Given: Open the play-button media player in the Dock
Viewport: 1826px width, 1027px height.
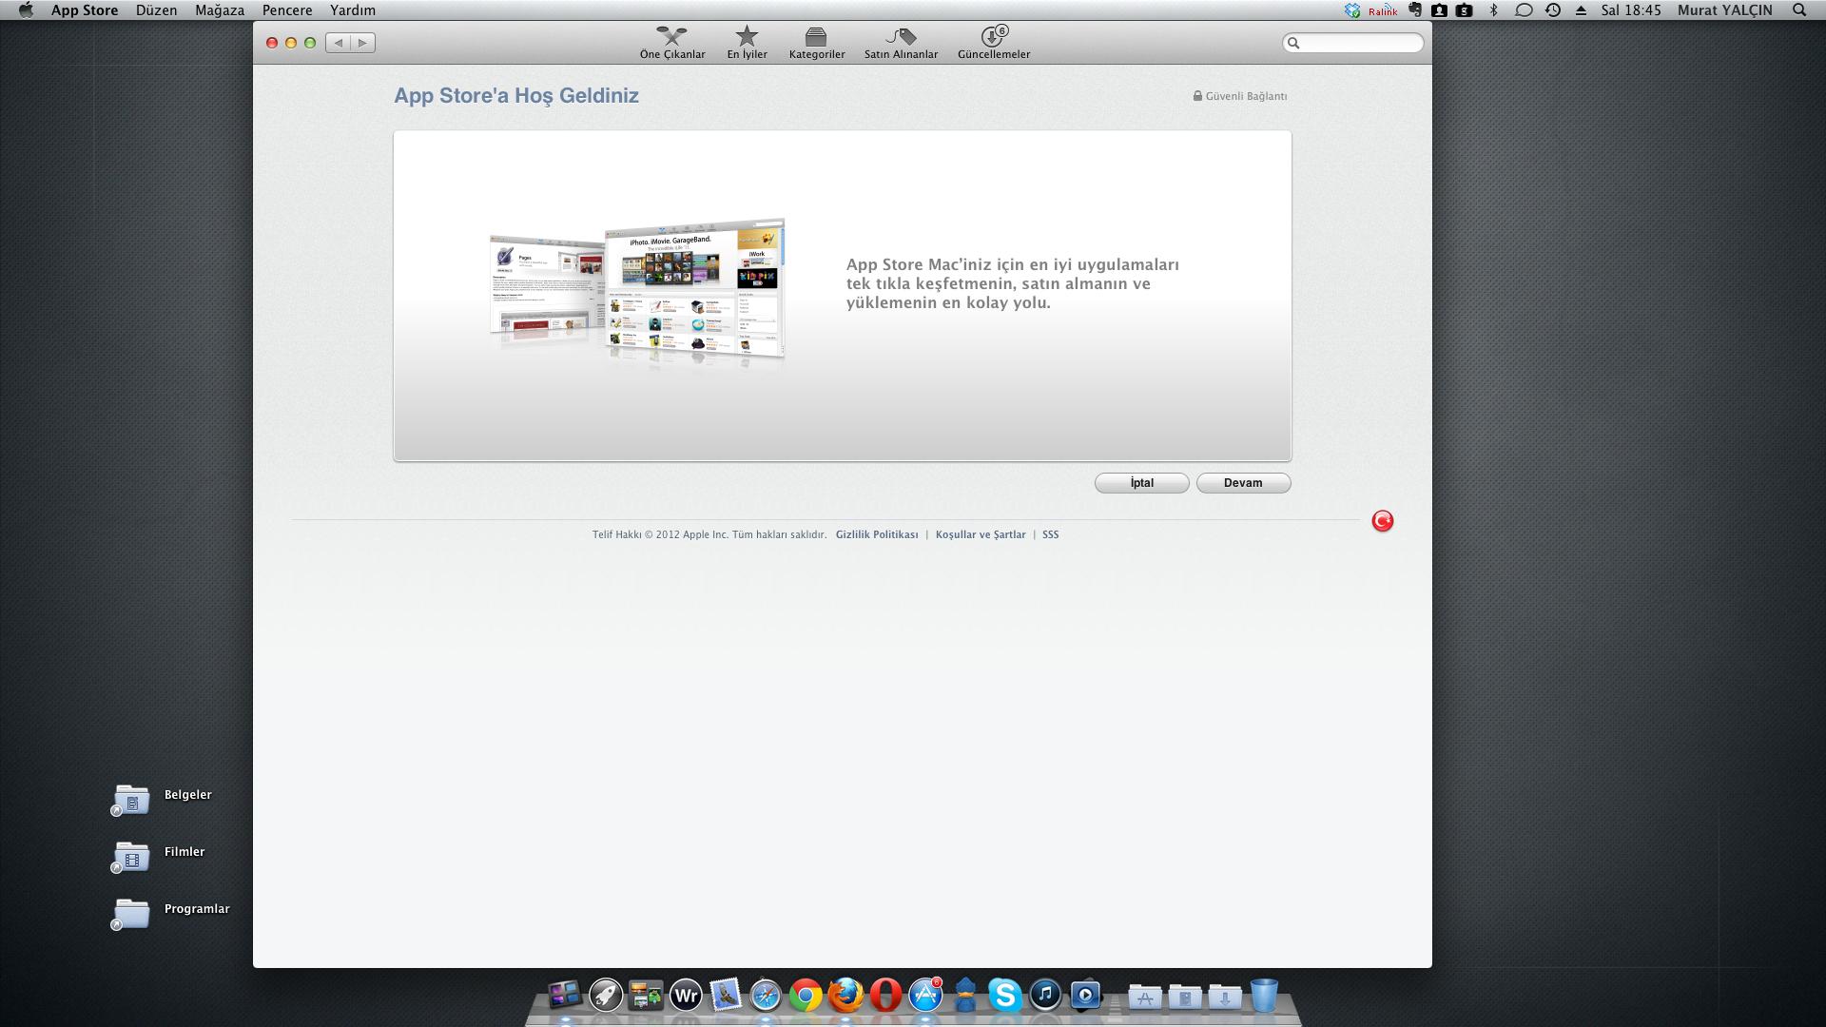Looking at the screenshot, I should point(1085,996).
